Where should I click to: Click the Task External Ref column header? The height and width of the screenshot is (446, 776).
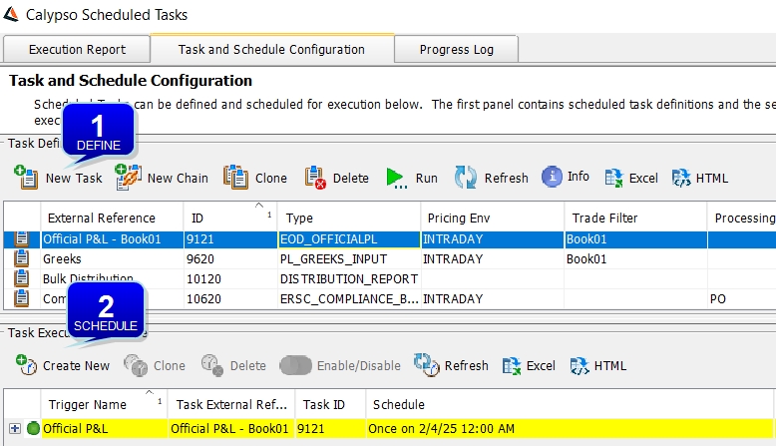[x=231, y=404]
